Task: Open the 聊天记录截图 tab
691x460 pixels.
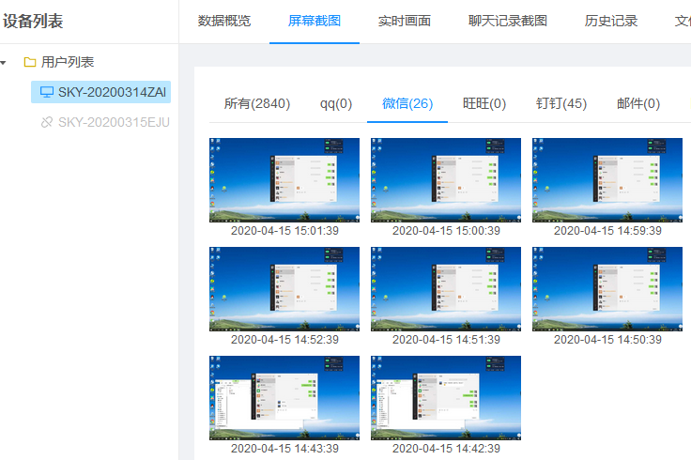Action: tap(508, 21)
